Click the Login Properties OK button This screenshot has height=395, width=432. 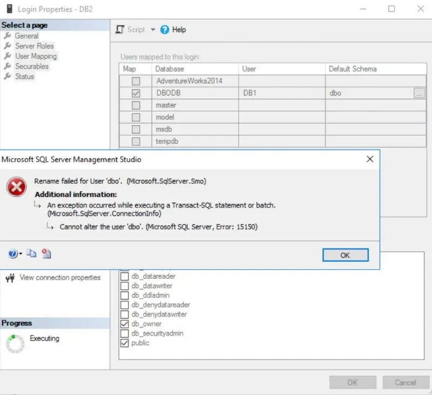click(x=353, y=383)
